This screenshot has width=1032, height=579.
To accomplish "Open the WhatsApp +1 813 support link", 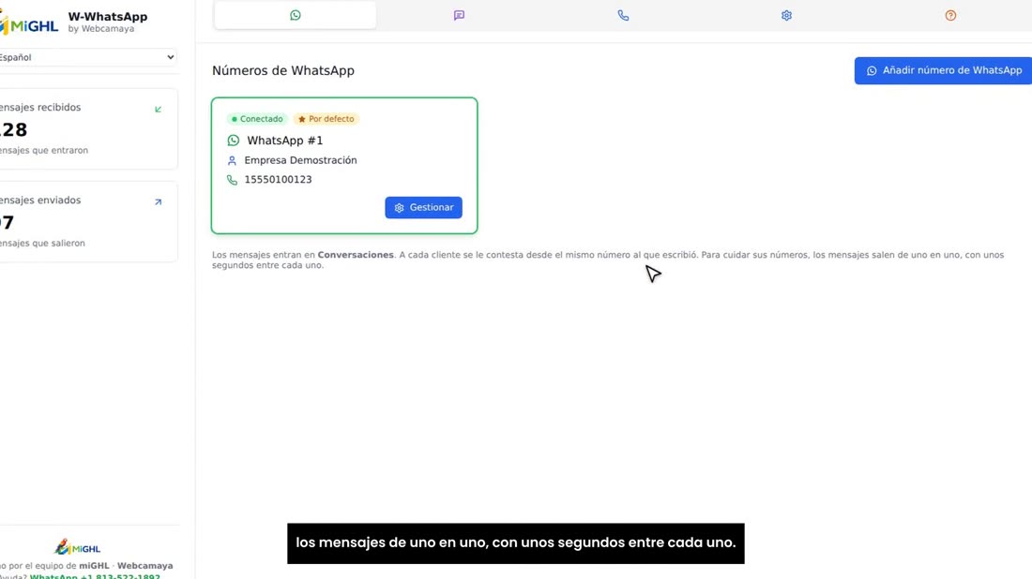I will click(x=95, y=576).
